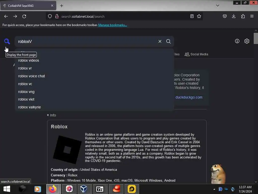
Task: List all tabs dropdown arrow
Action: click(218, 6)
